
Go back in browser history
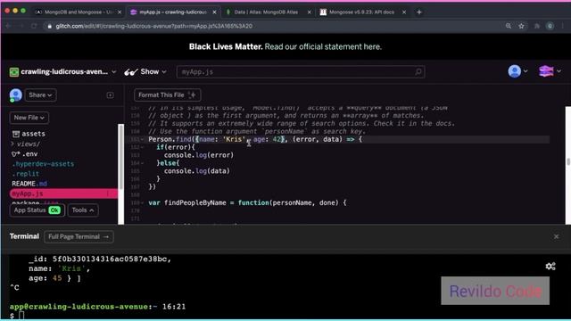click(x=8, y=26)
